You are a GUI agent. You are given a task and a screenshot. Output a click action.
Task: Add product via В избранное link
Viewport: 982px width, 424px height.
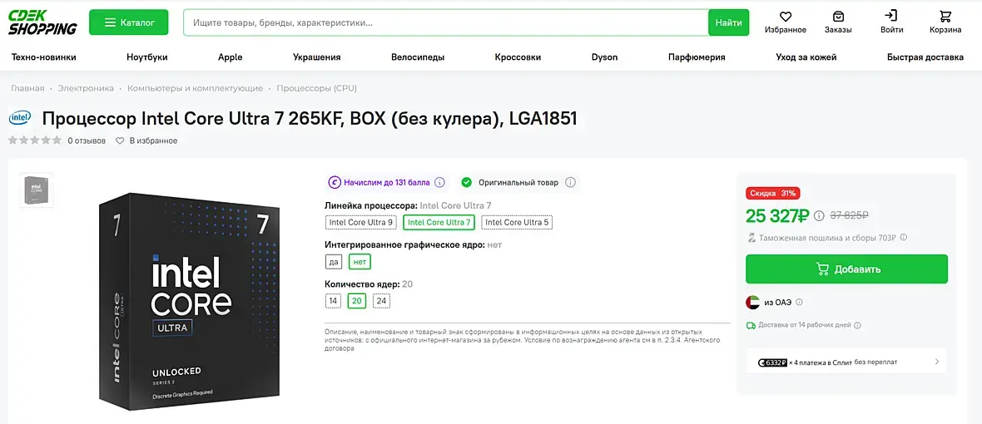[x=146, y=141]
